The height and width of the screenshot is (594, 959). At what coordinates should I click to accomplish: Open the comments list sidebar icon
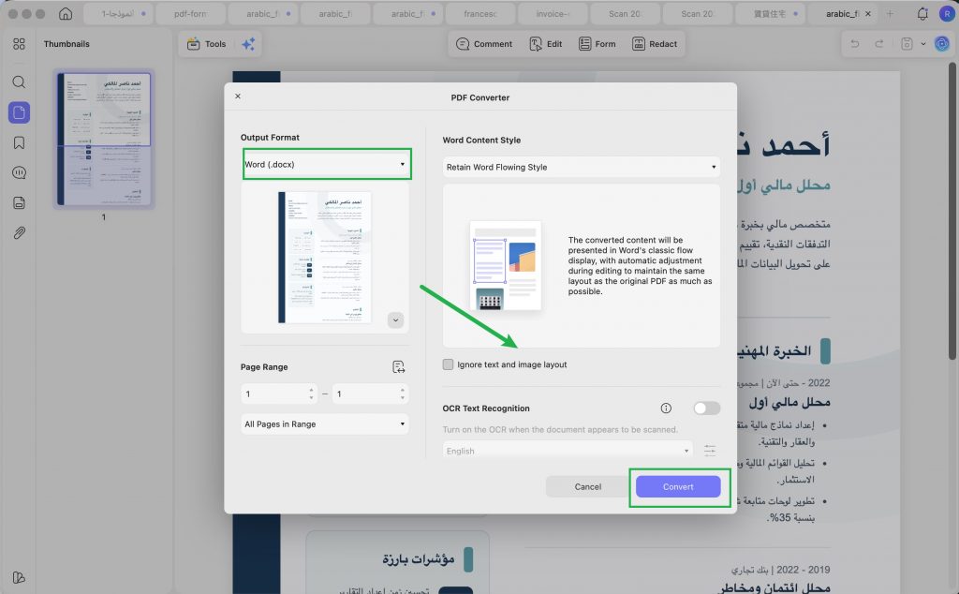pyautogui.click(x=19, y=173)
